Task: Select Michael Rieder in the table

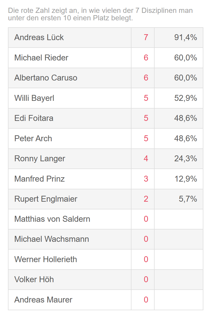Action: (41, 58)
